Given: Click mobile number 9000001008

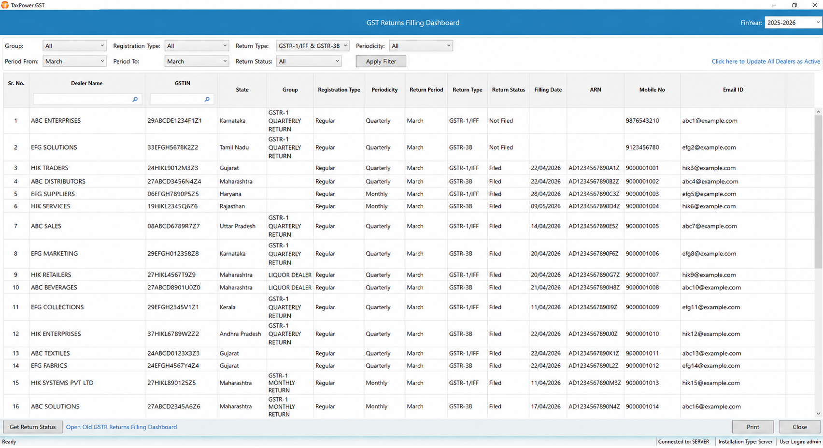Looking at the screenshot, I should [642, 288].
